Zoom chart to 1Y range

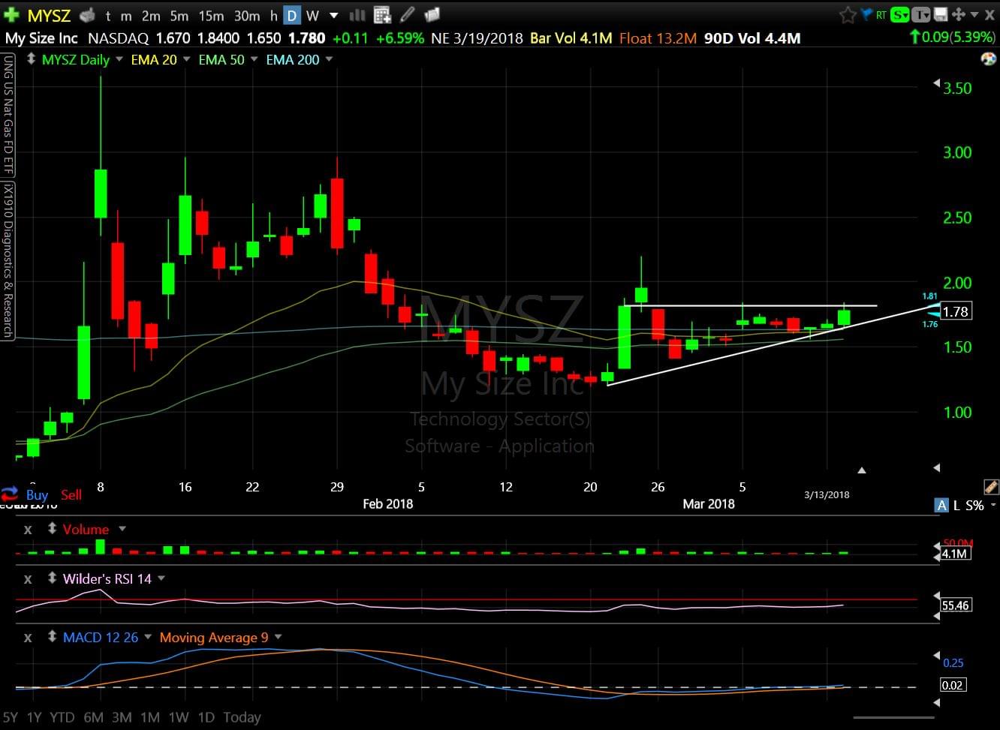34,717
